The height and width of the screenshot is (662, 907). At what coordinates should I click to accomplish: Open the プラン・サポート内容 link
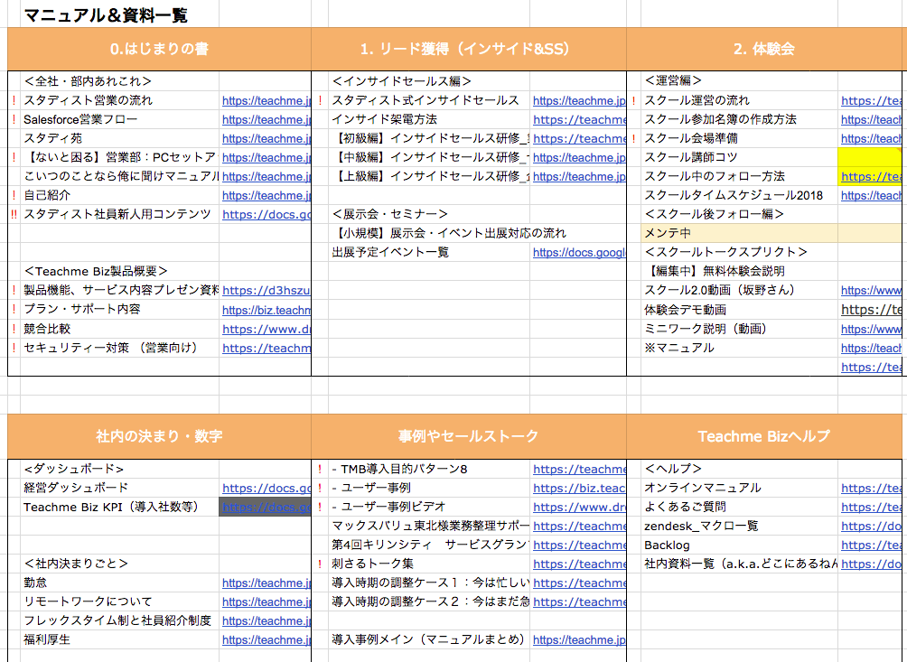266,310
